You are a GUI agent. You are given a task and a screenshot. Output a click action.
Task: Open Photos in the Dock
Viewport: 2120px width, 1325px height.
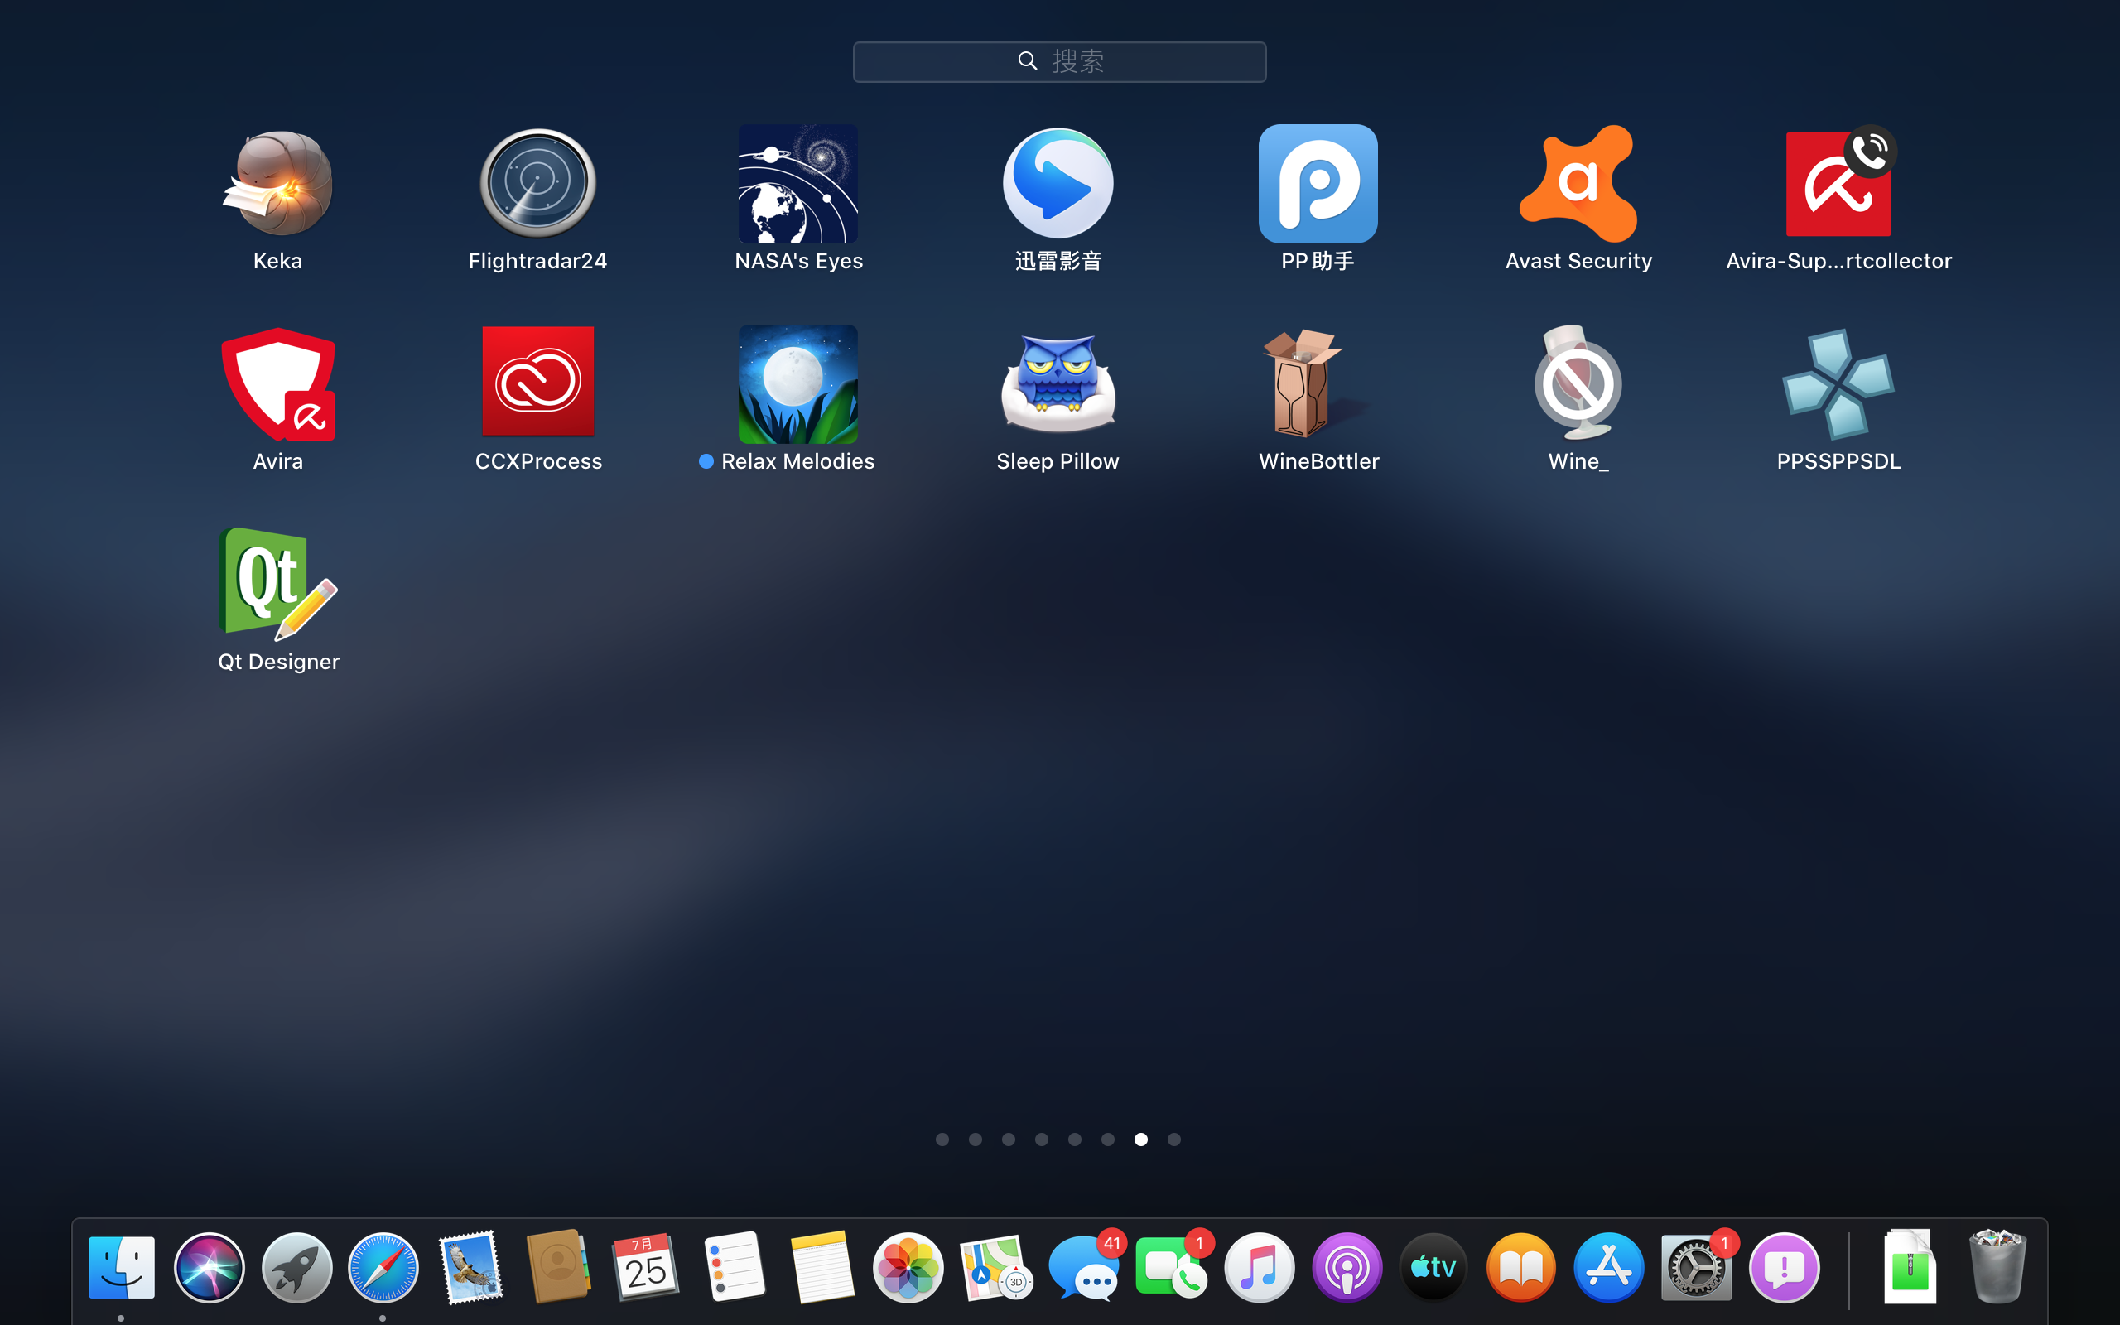[x=908, y=1267]
